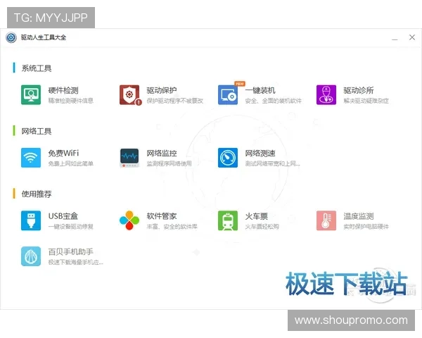This screenshot has height=338, width=422.
Task: Open the 软件管家 colorful clover icon
Action: (129, 220)
